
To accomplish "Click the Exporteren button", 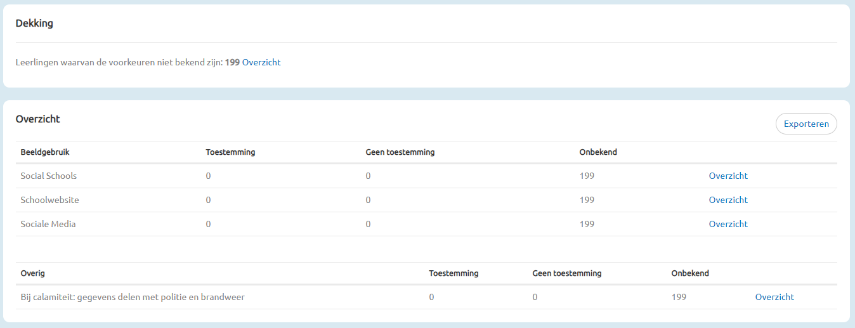I will 806,124.
